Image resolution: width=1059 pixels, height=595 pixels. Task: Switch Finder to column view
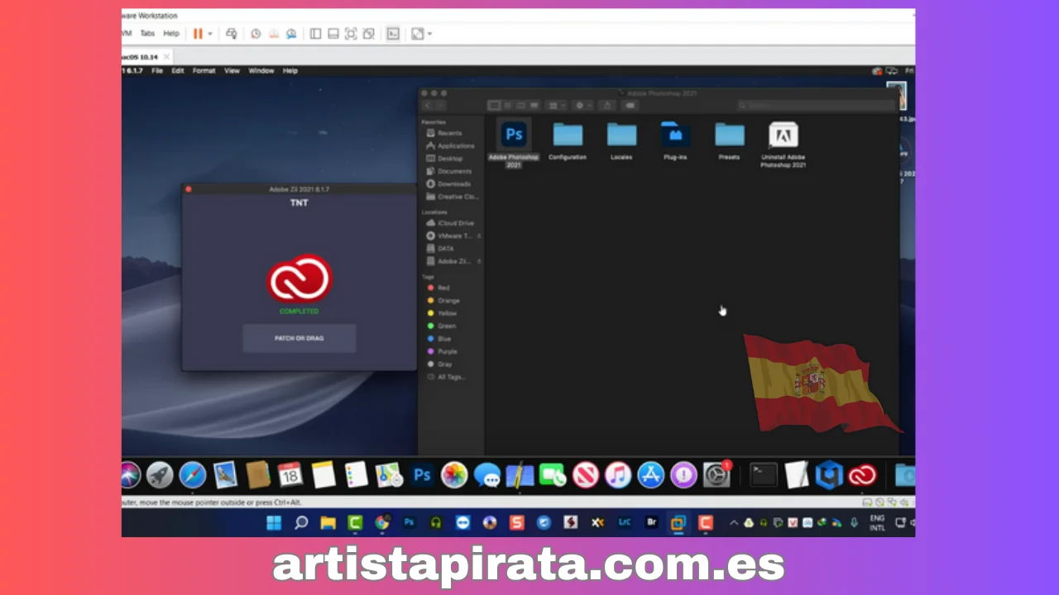point(520,106)
